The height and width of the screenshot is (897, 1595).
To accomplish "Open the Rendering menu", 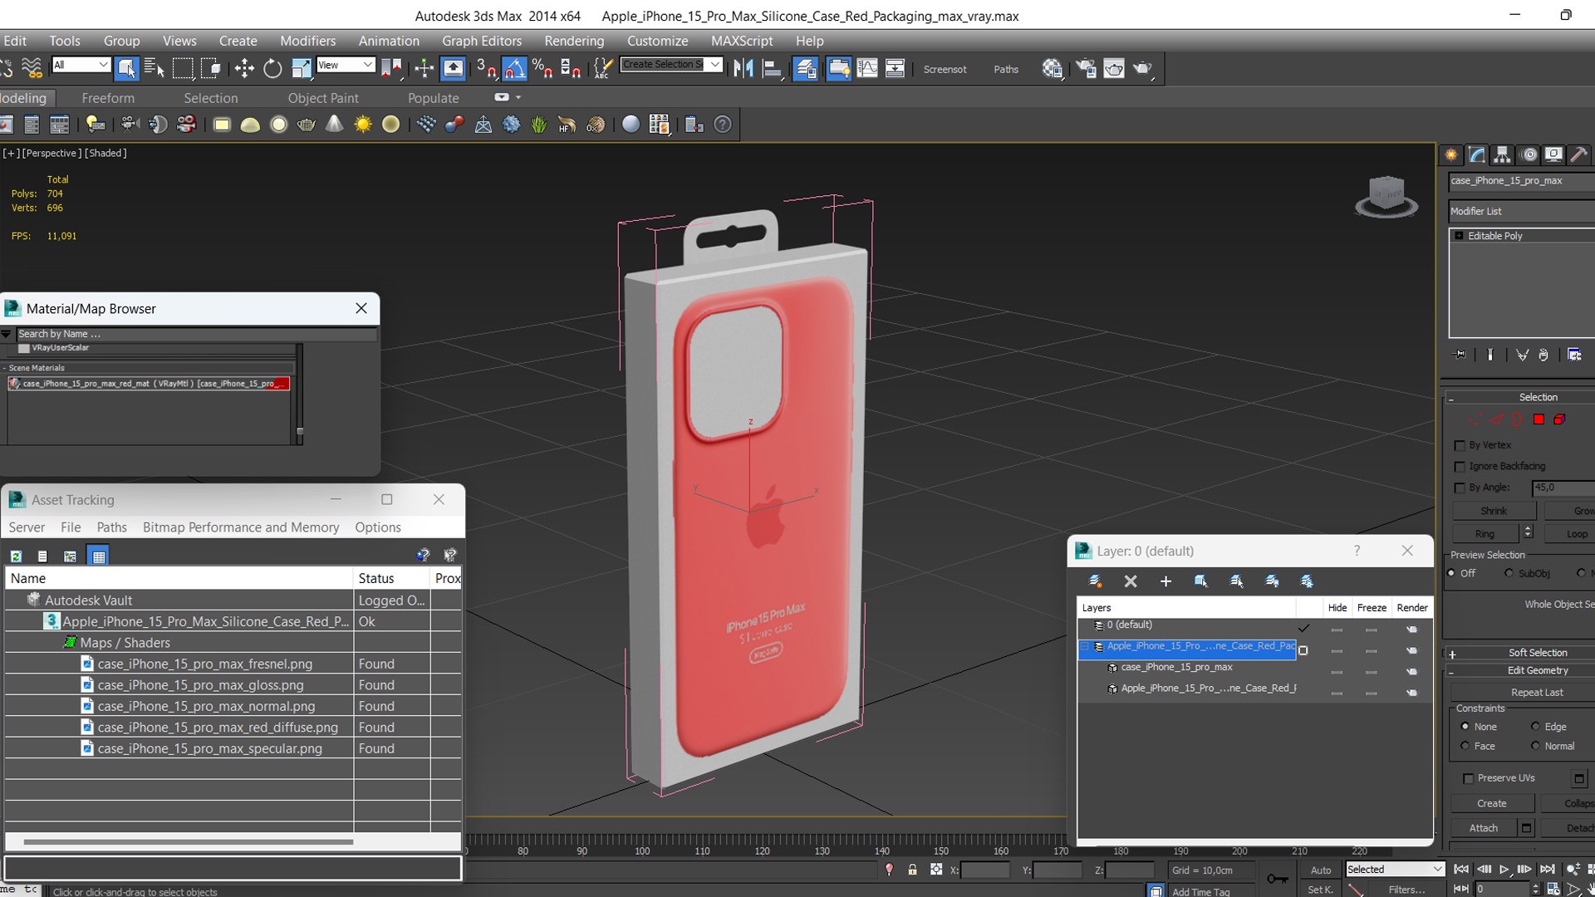I will click(574, 41).
